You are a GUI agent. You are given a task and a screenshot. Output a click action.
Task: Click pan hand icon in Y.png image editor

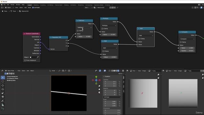pos(203,78)
